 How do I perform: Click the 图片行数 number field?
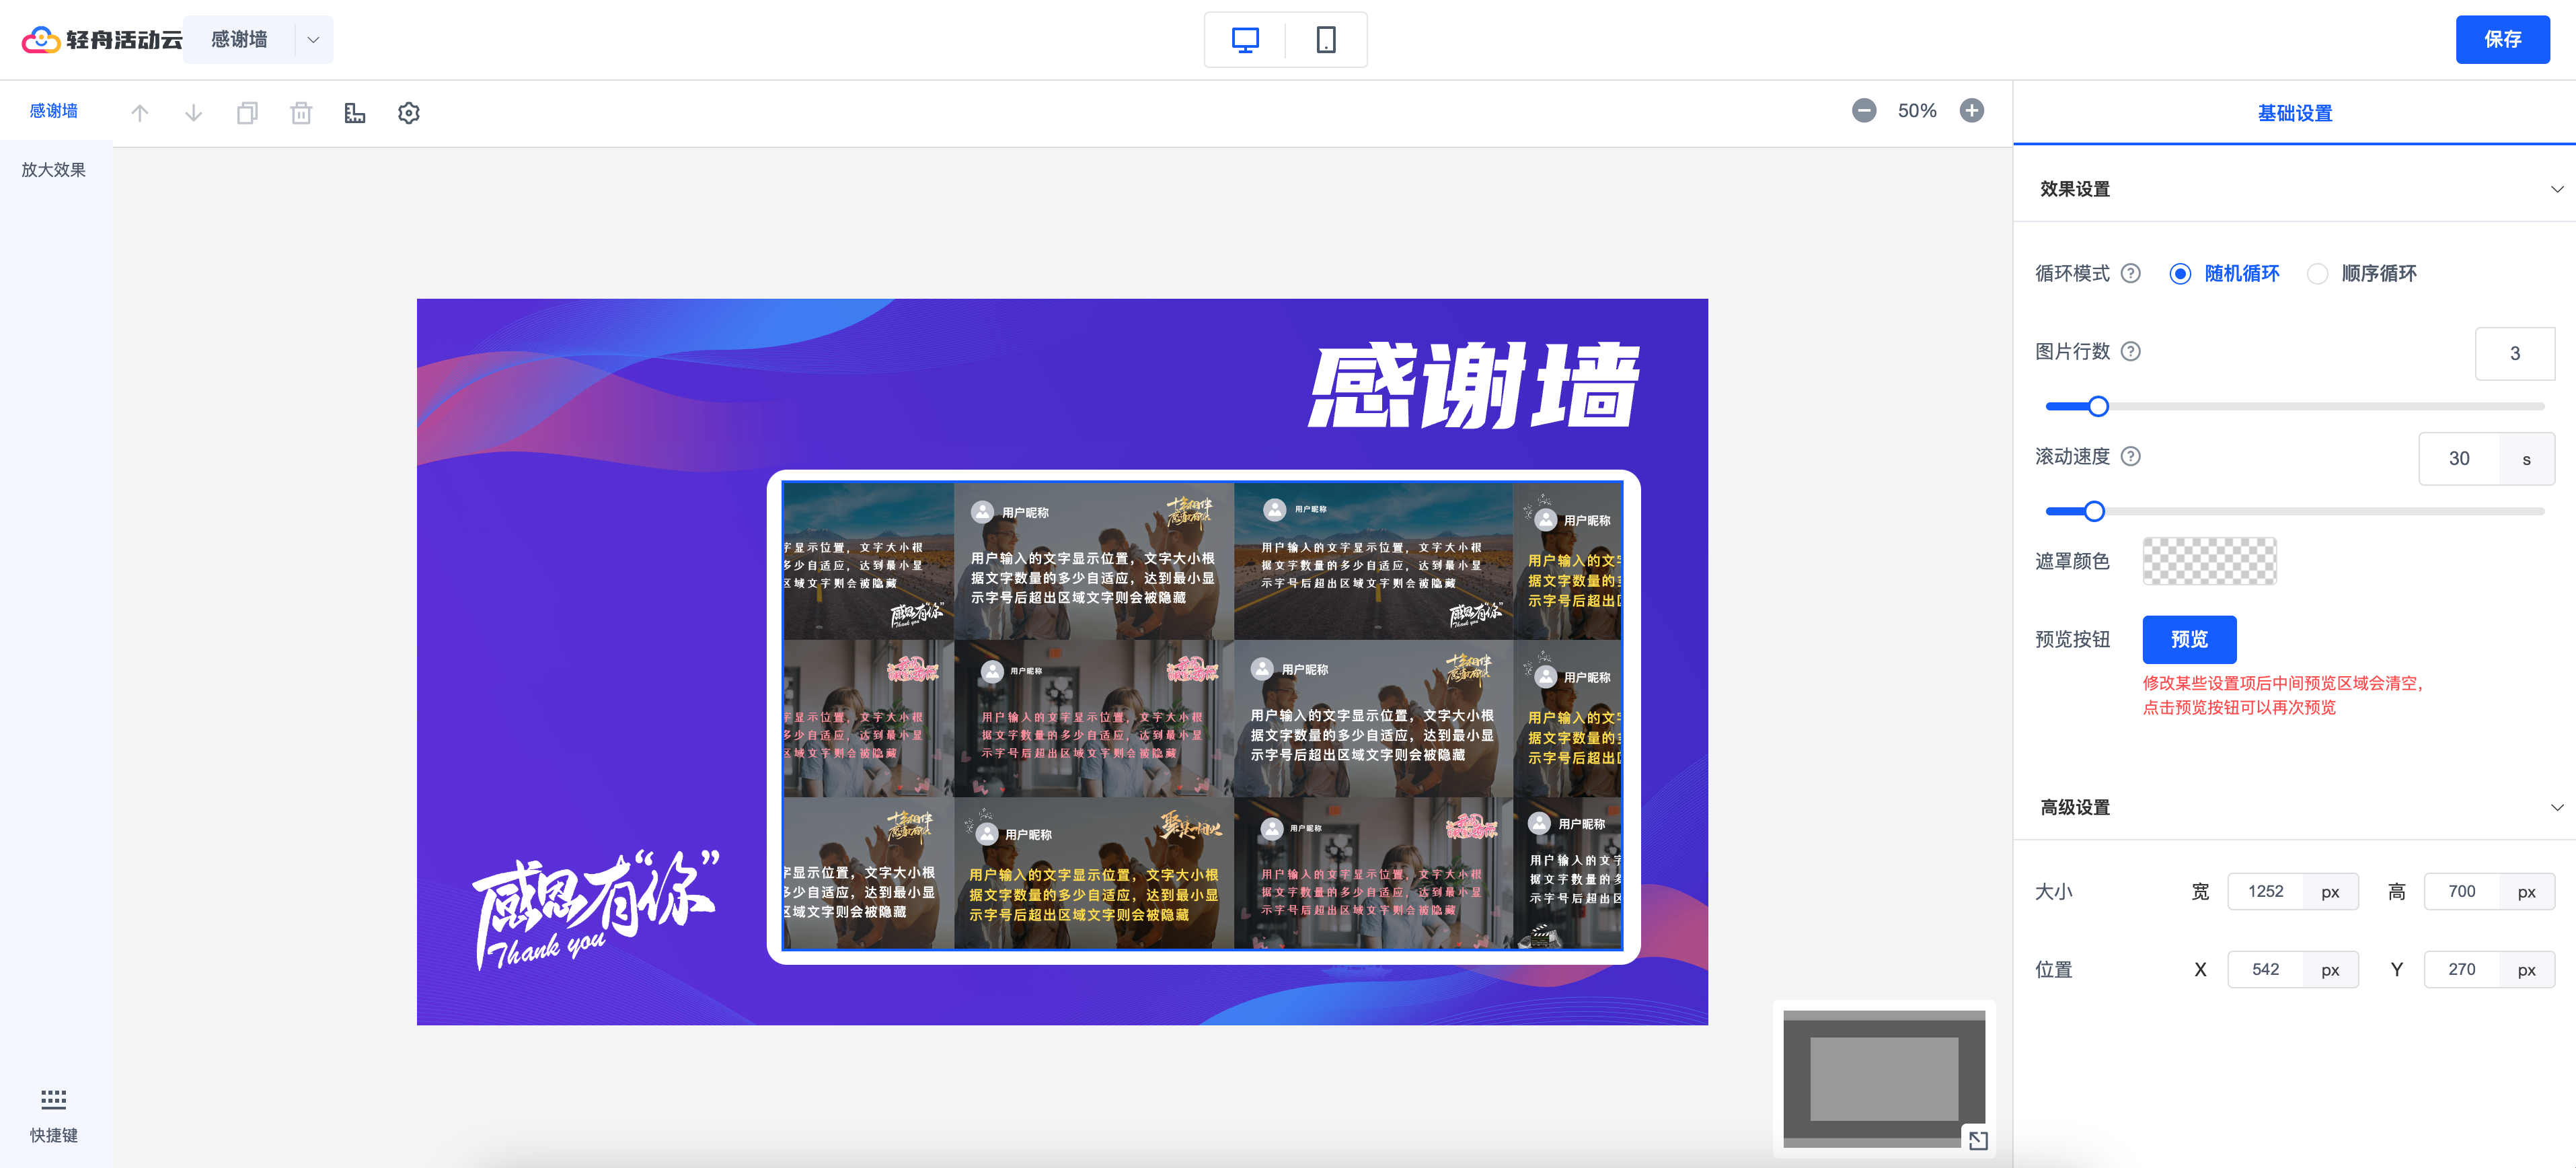(x=2514, y=353)
